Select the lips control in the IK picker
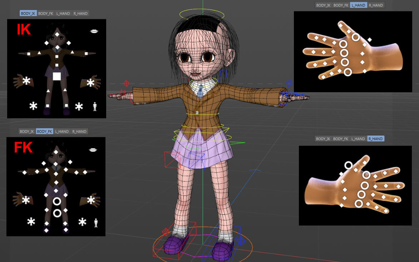 94,31
